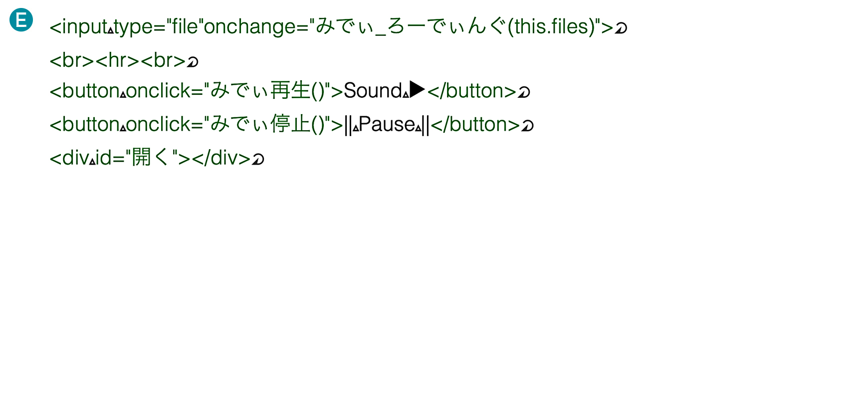This screenshot has width=868, height=399.
Task: Click the return mark after the closing div tag
Action: click(258, 159)
